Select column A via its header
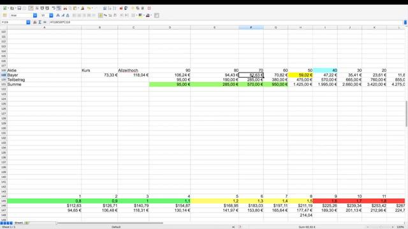Screen dimensions: 408x229 coord(44,27)
